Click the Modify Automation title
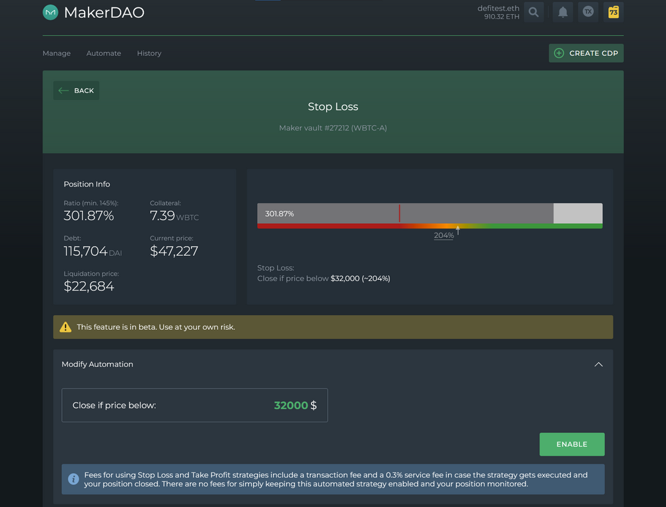 tap(97, 364)
